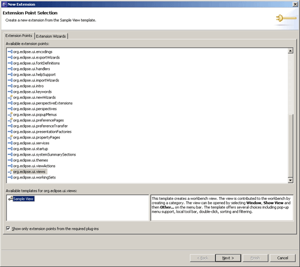Toggle Show only extension points from required plug-ins
The height and width of the screenshot is (267, 300).
pos(8,229)
